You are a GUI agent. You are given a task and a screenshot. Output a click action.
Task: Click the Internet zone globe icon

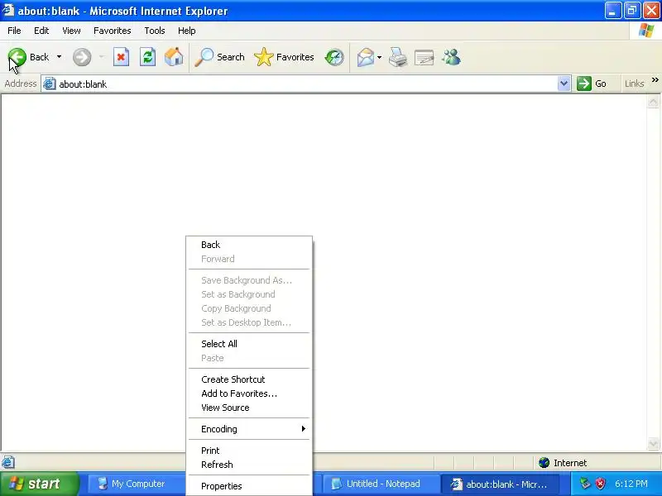[544, 463]
